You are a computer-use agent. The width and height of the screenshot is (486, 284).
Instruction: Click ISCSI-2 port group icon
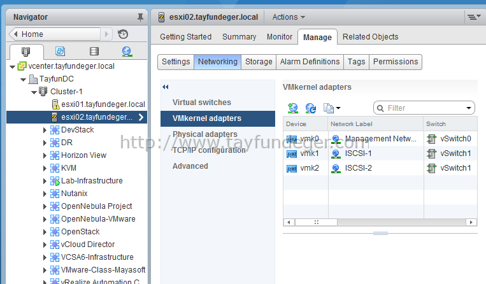click(336, 168)
